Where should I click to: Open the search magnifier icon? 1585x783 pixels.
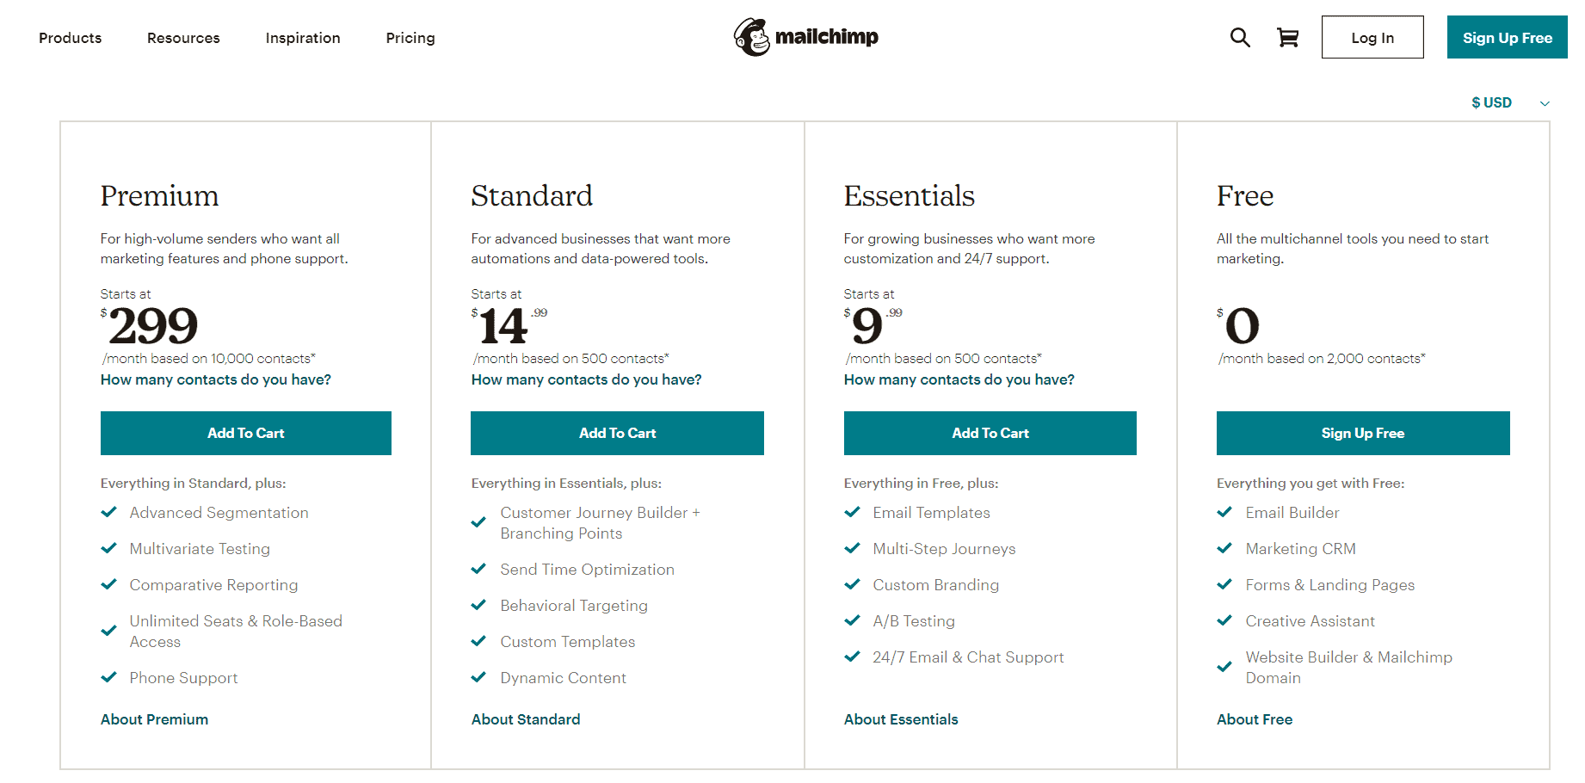point(1239,37)
